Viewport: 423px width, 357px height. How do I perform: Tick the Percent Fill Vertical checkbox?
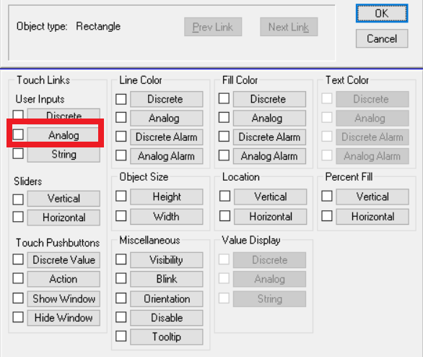pos(327,196)
